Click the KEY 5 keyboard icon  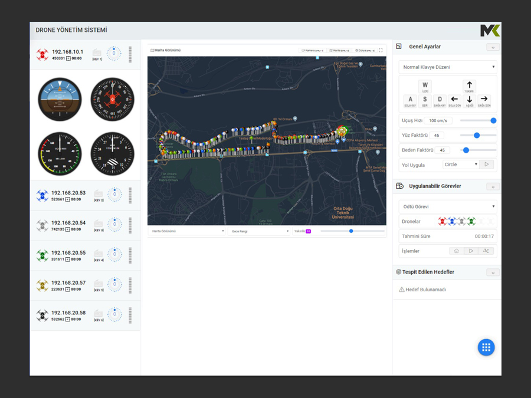[x=98, y=283]
